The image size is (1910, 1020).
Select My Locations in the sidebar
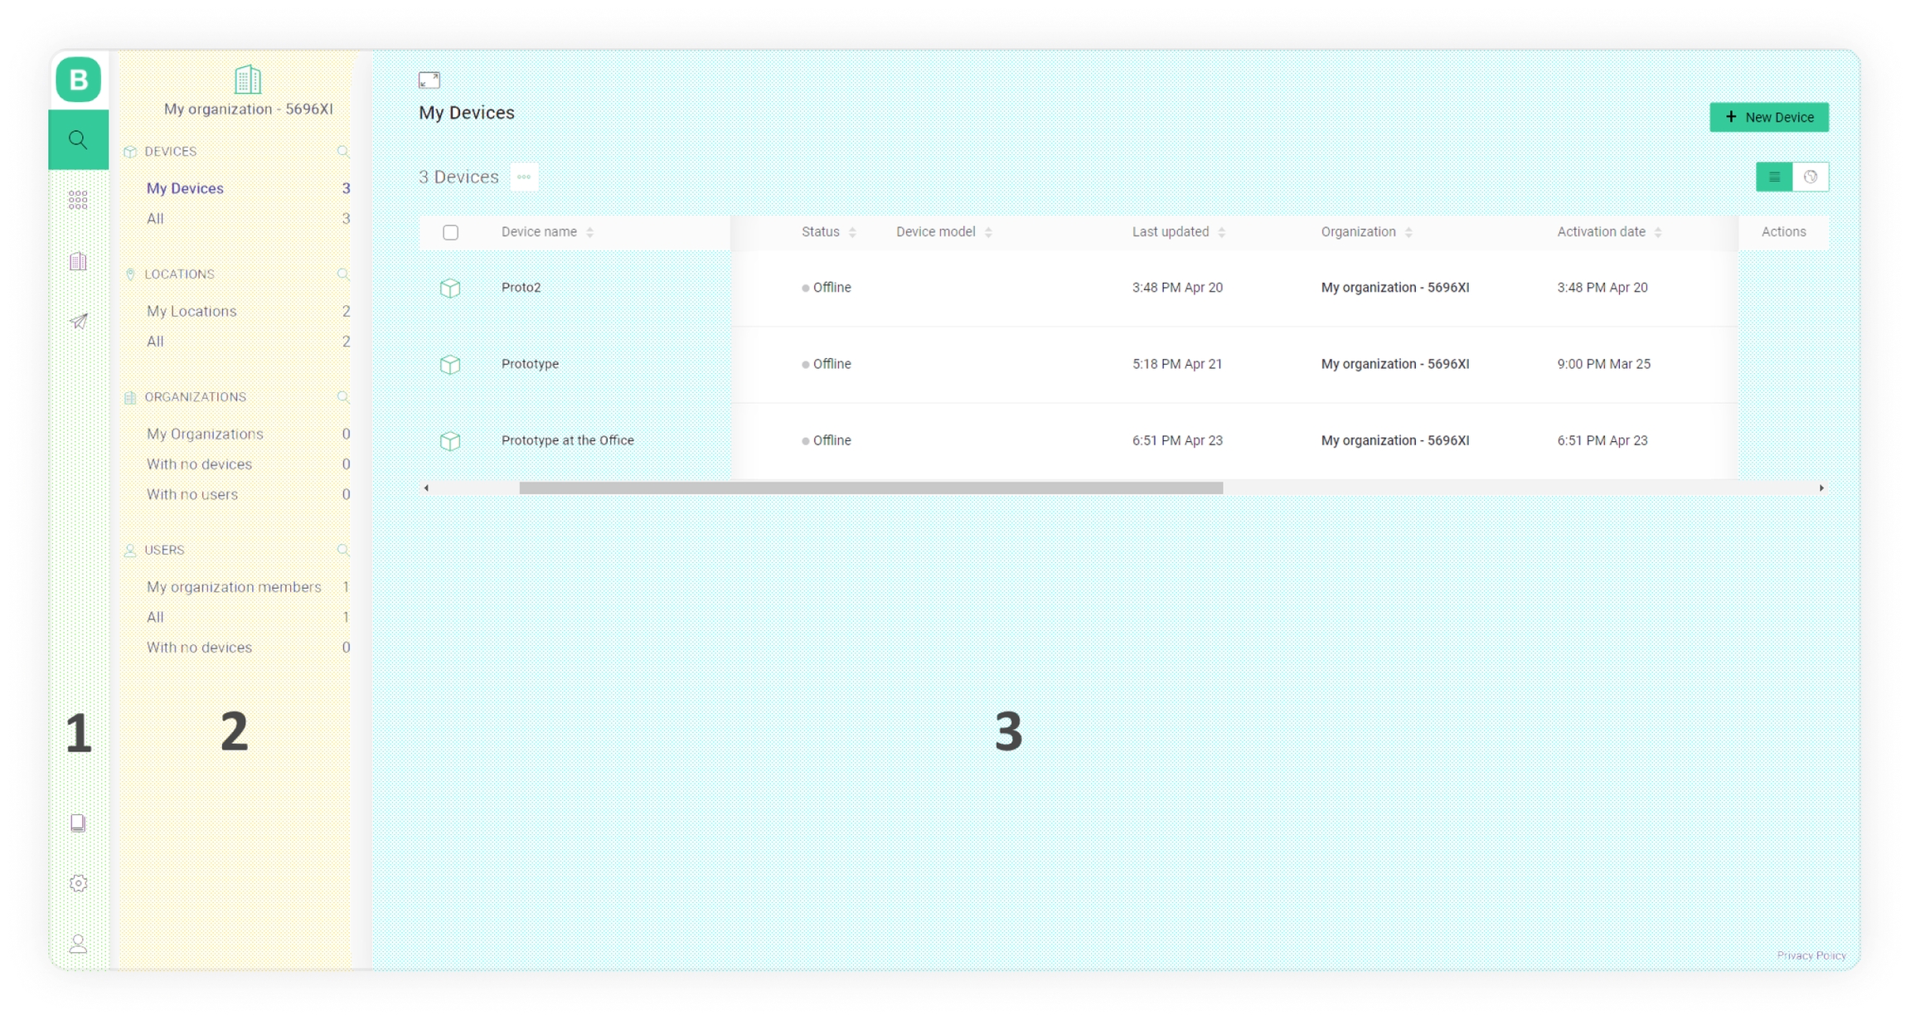(x=191, y=311)
